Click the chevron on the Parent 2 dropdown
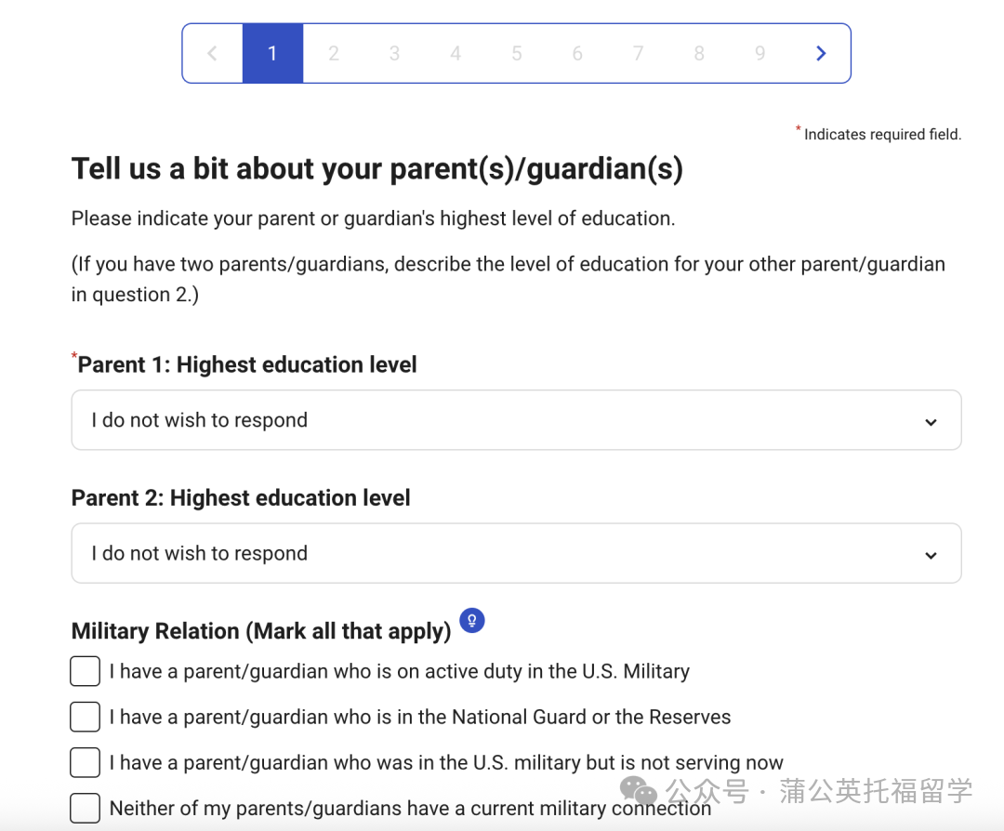 (x=931, y=554)
